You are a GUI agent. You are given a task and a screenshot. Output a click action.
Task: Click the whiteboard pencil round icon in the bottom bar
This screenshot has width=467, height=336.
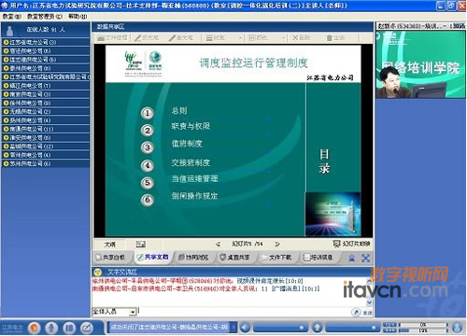[x=87, y=328]
